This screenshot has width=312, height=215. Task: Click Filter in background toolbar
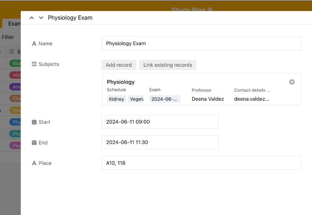click(x=8, y=37)
